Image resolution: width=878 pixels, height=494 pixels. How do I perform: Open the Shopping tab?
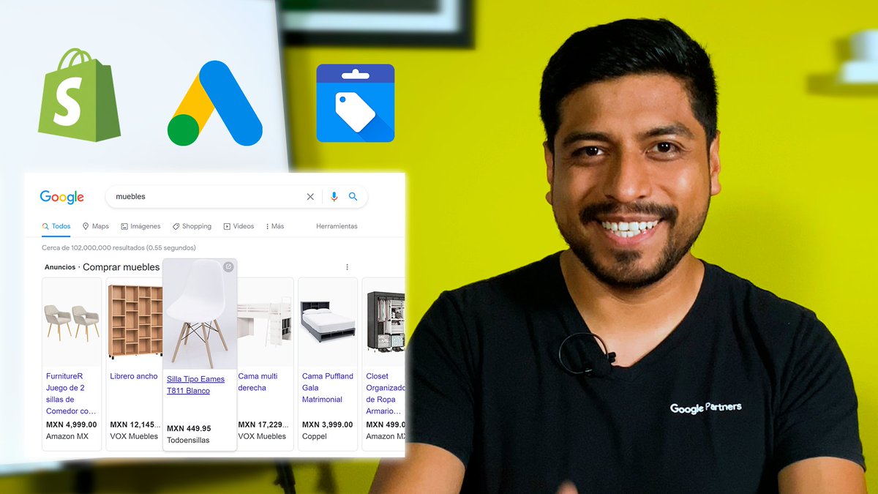point(192,227)
